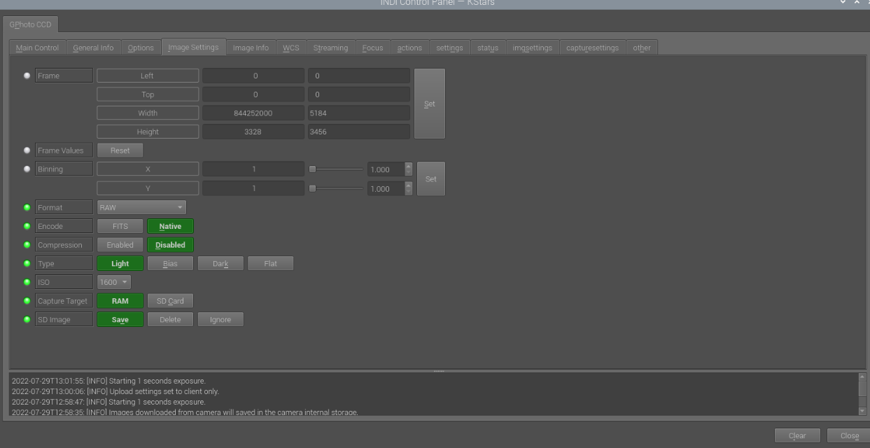Click the Frame Width input field 5184

(358, 113)
